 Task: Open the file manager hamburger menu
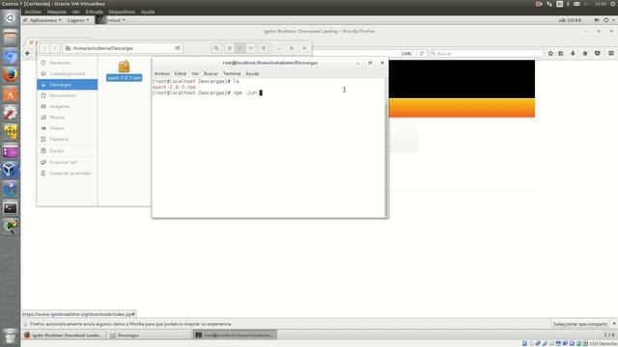[x=264, y=48]
